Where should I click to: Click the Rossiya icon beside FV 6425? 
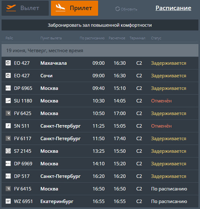click(8, 113)
